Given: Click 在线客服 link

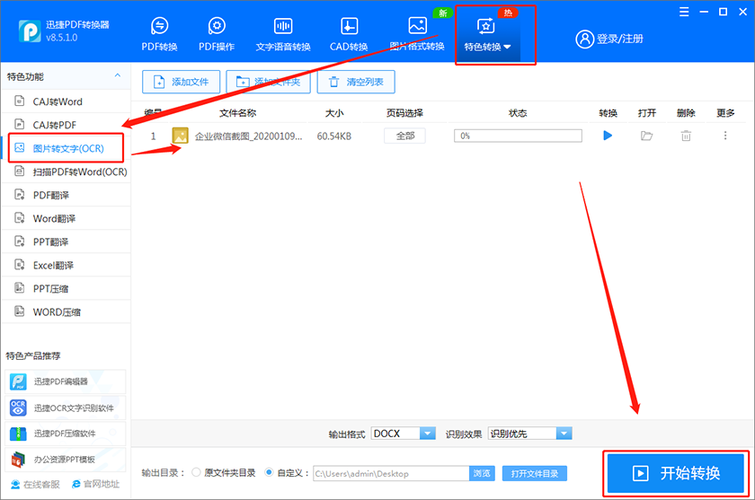Looking at the screenshot, I should 36,484.
